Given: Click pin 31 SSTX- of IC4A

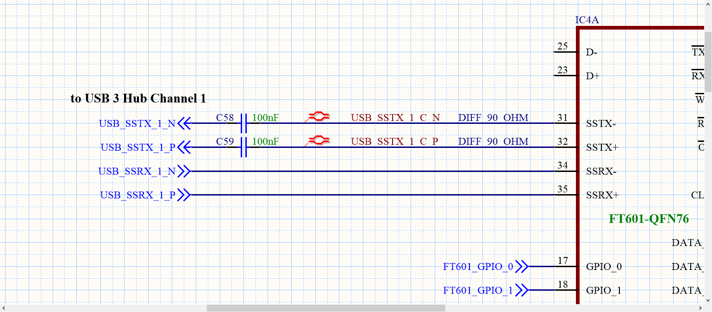Looking at the screenshot, I should tap(565, 123).
